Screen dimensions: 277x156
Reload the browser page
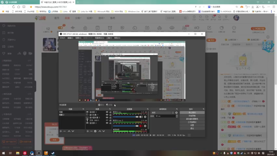(x=14, y=7)
